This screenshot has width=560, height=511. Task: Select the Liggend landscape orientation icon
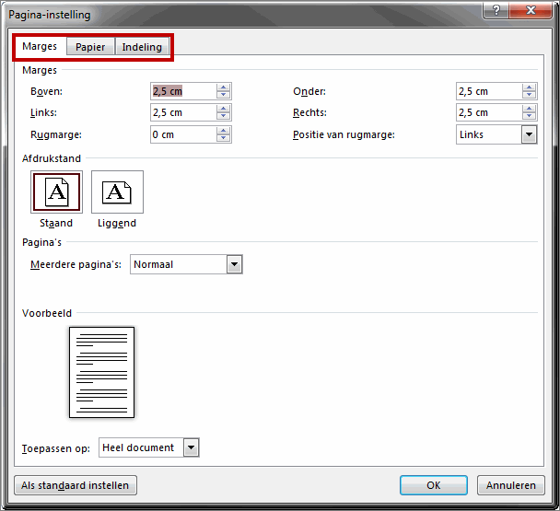pos(117,192)
